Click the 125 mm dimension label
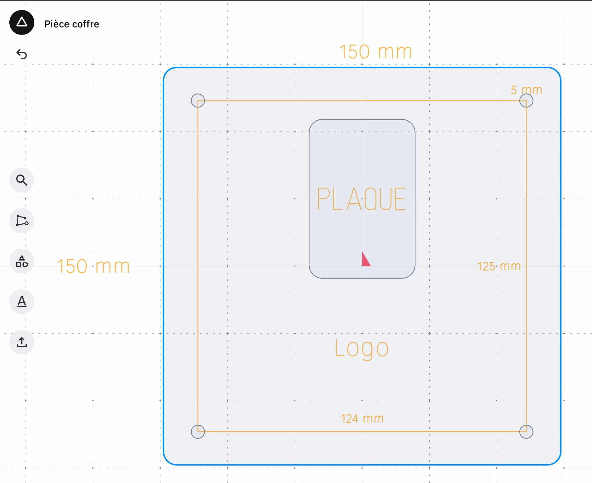The image size is (592, 483). pos(499,266)
